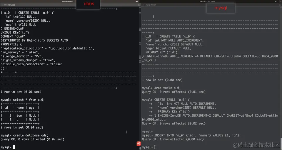Click the '`id` int(11) NULL,' line

click(20, 17)
